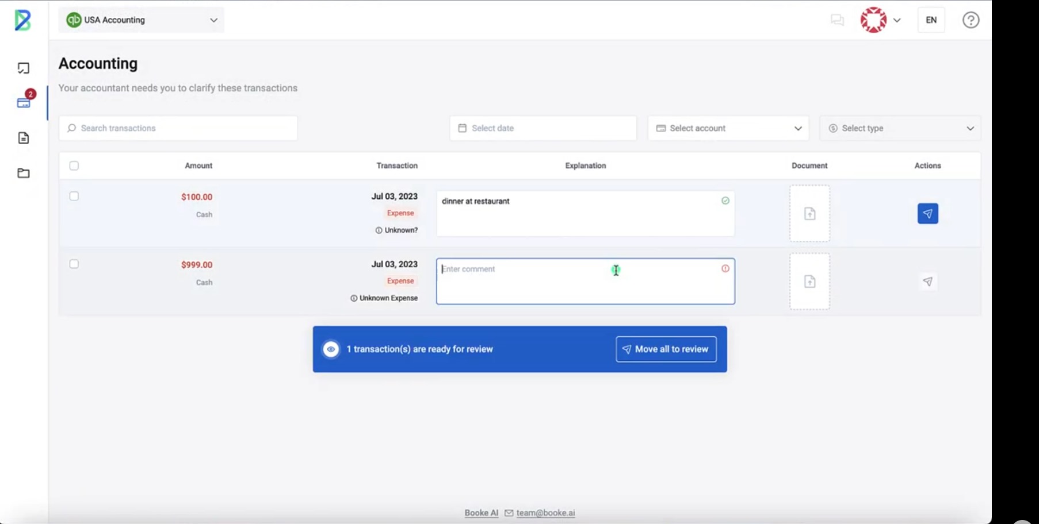Screen dimensions: 1039x524
Task: Upload document for $999.00 transaction
Action: (x=809, y=282)
